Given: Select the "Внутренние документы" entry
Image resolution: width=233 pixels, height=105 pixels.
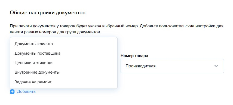Looking at the screenshot, I should pyautogui.click(x=64, y=72).
